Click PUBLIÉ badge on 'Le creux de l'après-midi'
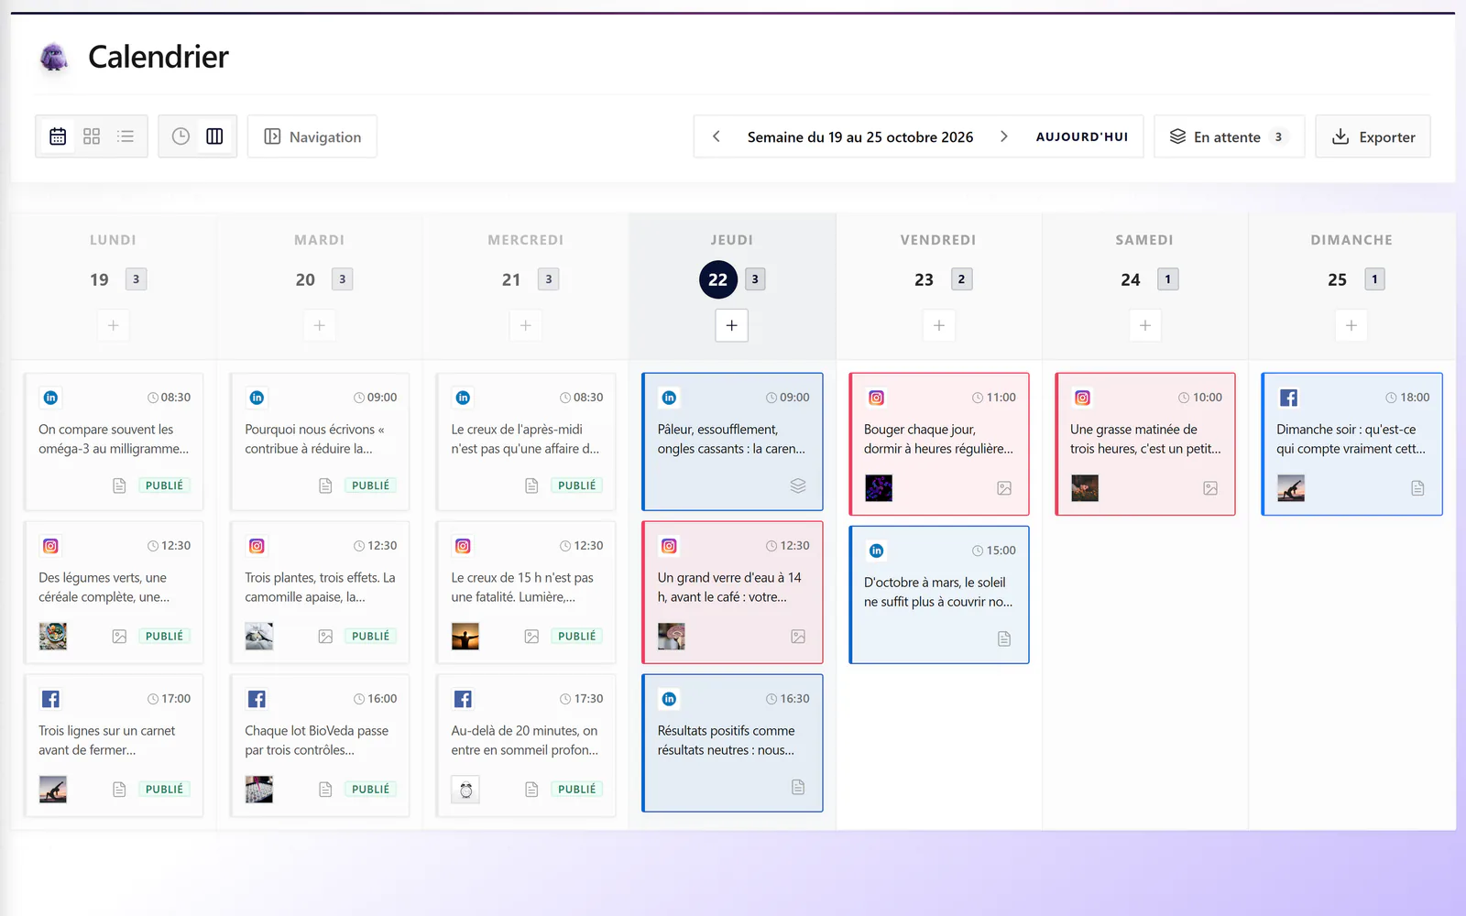 [576, 485]
